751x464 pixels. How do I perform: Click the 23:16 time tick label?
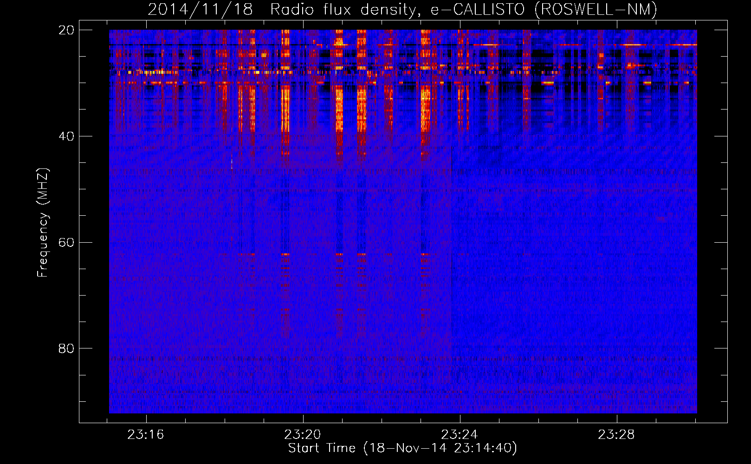click(x=146, y=435)
